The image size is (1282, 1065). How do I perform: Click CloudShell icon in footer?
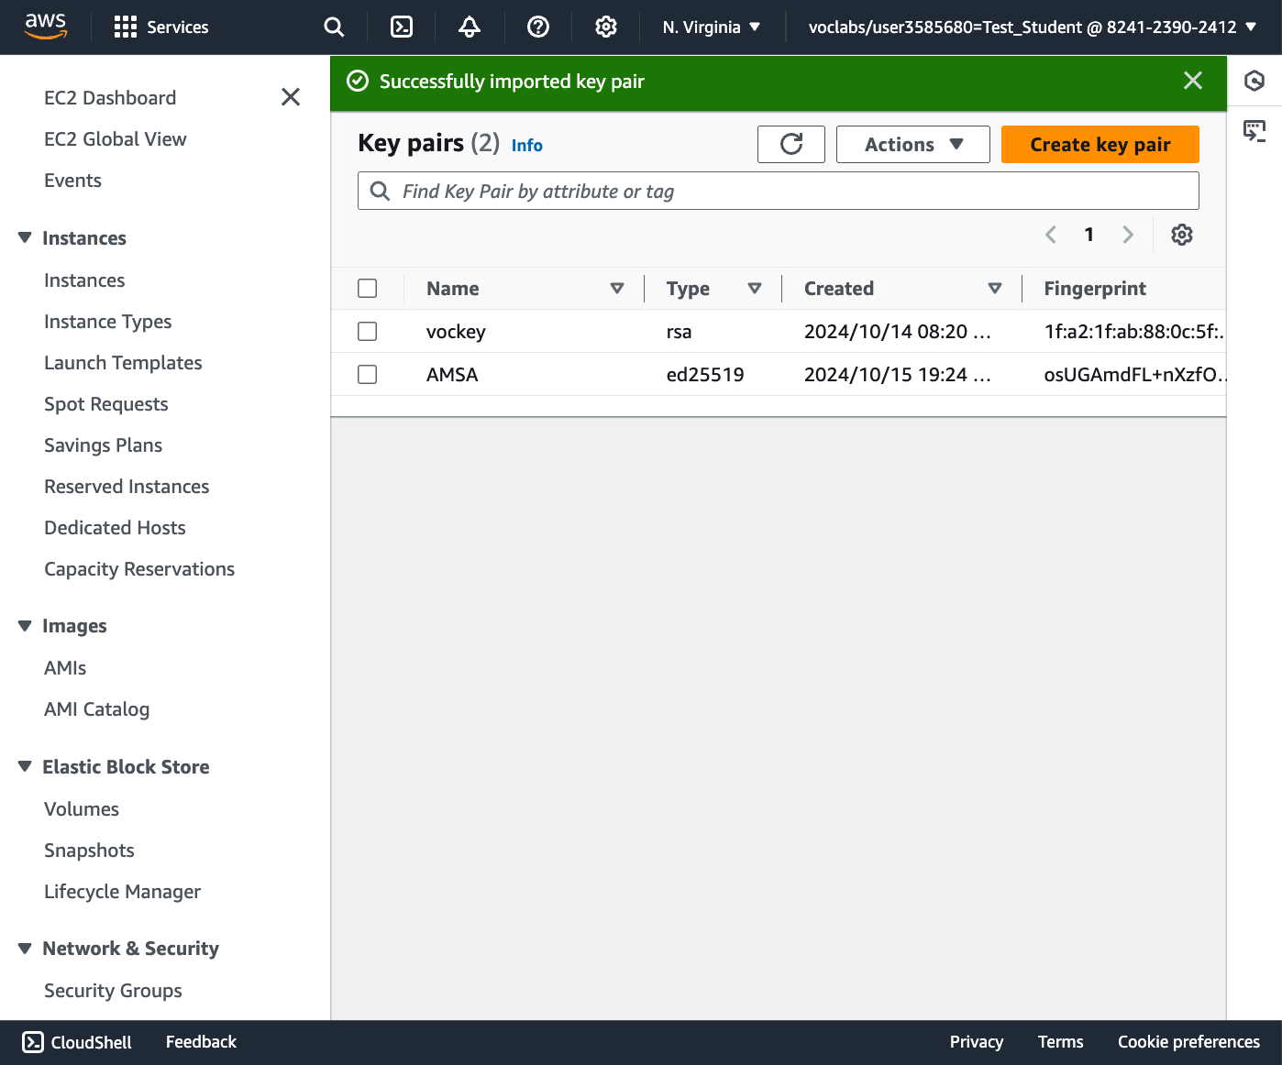pyautogui.click(x=33, y=1042)
